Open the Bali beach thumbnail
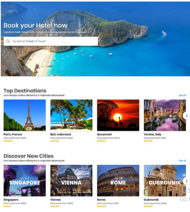 [71, 115]
